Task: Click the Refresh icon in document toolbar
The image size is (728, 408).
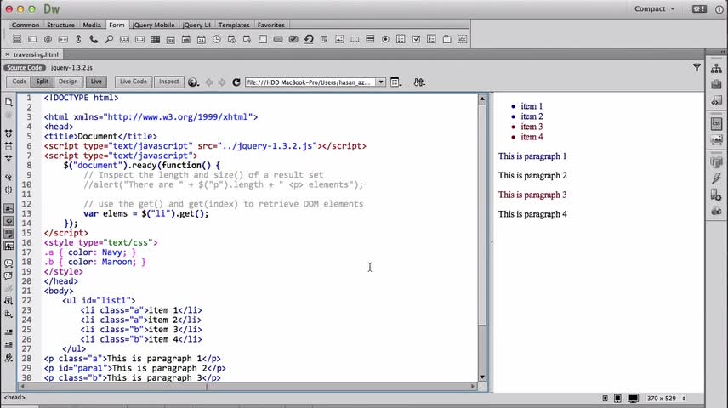Action: pyautogui.click(x=236, y=82)
